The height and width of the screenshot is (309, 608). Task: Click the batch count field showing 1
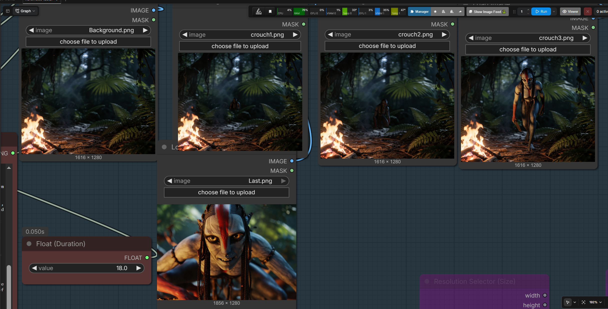[x=522, y=11]
